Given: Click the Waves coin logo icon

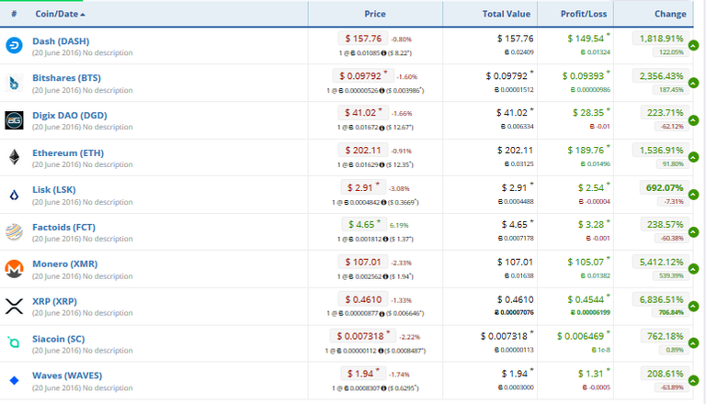Looking at the screenshot, I should point(14,381).
